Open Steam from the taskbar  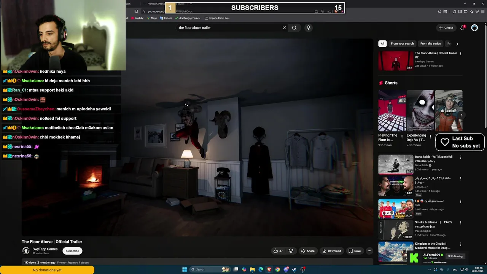tap(294, 269)
